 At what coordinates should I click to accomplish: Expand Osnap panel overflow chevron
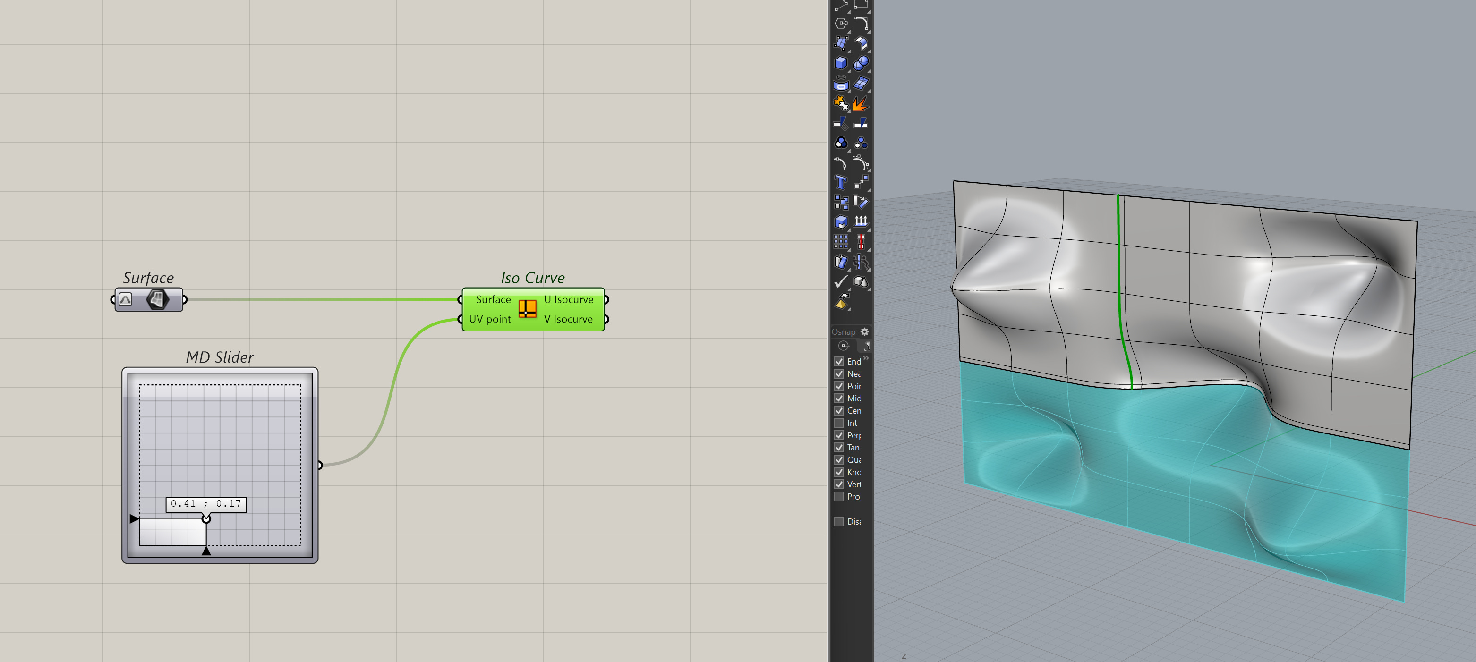tap(866, 358)
